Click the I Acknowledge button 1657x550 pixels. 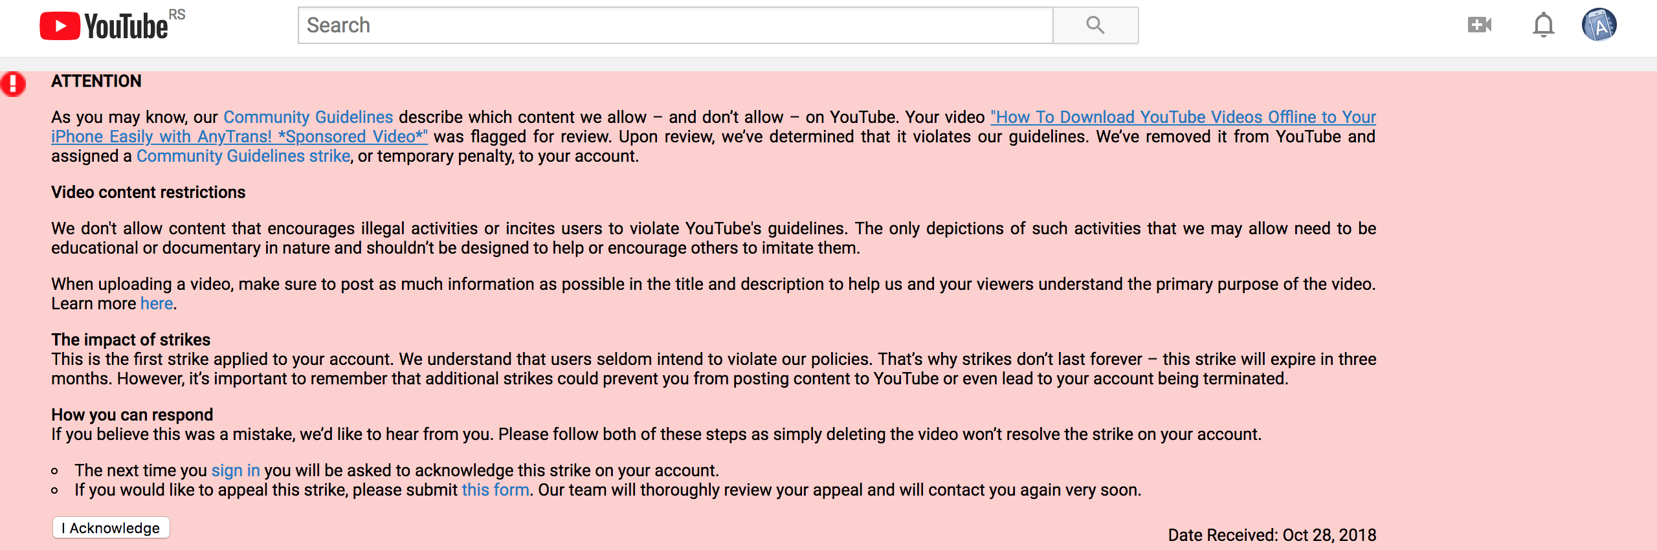111,528
